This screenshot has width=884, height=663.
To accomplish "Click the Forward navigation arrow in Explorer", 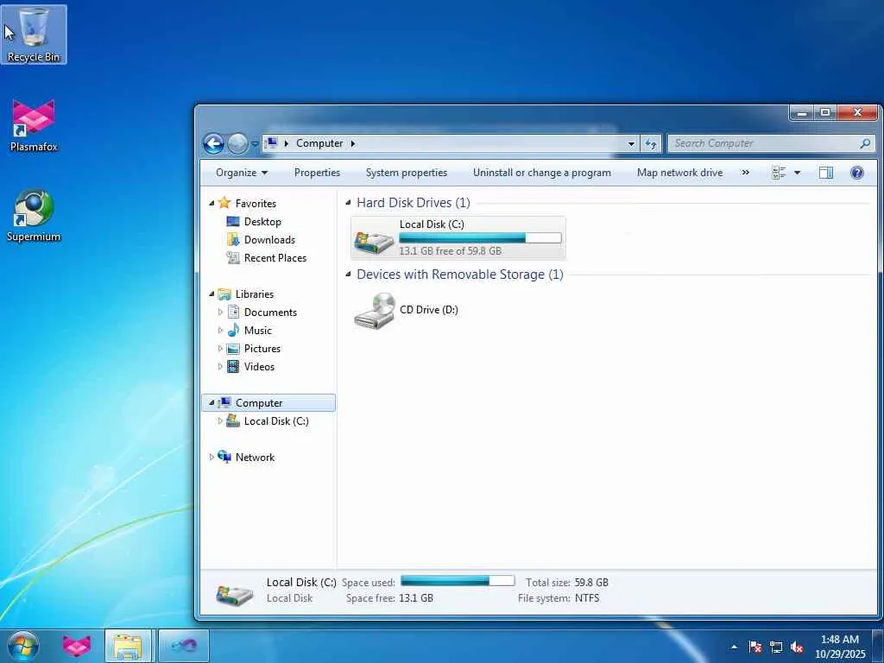I will click(x=237, y=144).
